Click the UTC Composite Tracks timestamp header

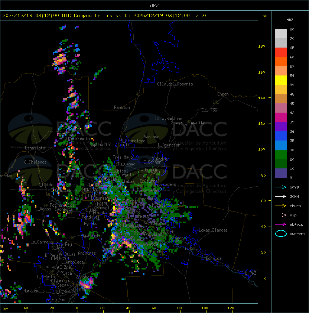coord(105,16)
